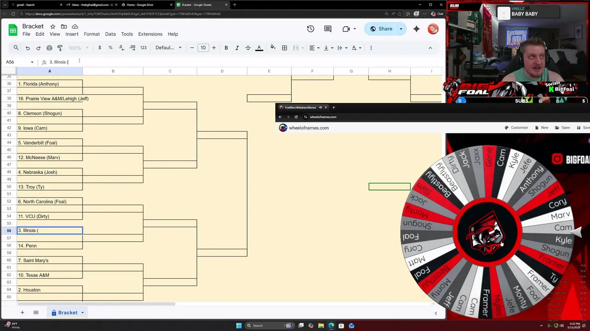Increase font size with plus
Viewport: 590px width, 331px height.
point(214,48)
